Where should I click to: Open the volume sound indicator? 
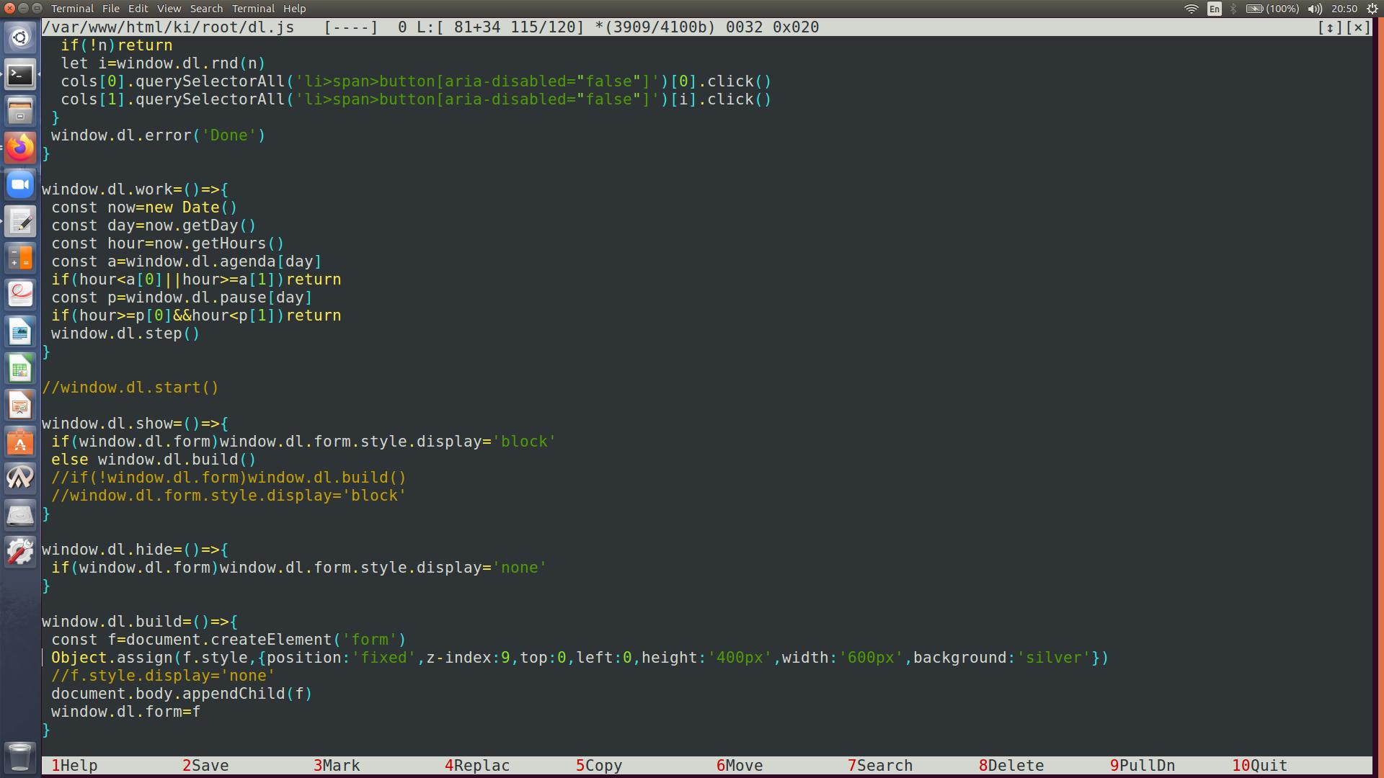point(1315,9)
